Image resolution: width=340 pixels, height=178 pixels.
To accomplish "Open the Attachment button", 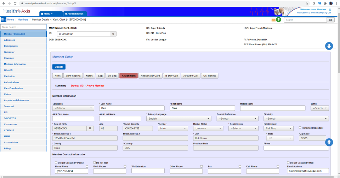I will (x=129, y=76).
